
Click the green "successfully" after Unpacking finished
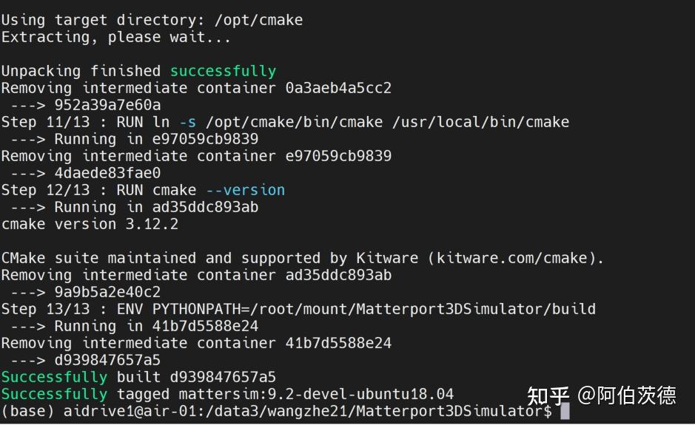[x=223, y=71]
